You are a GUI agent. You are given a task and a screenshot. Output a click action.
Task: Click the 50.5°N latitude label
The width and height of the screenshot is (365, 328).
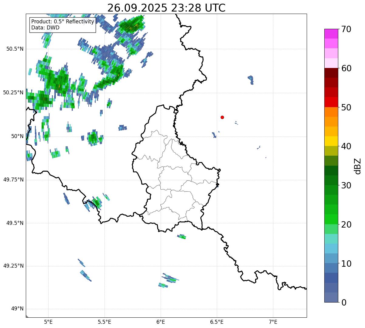(x=15, y=49)
